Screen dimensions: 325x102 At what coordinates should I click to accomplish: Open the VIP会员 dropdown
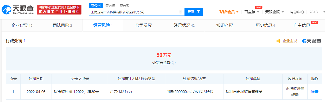tap(229, 12)
